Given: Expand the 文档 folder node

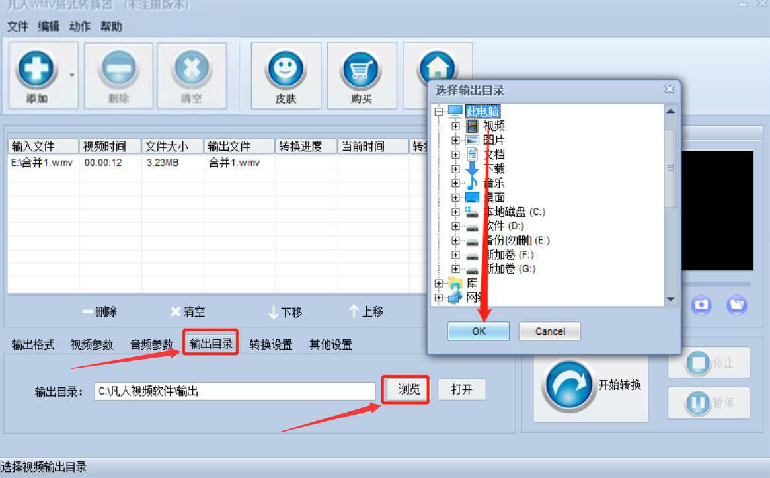Looking at the screenshot, I should point(455,155).
